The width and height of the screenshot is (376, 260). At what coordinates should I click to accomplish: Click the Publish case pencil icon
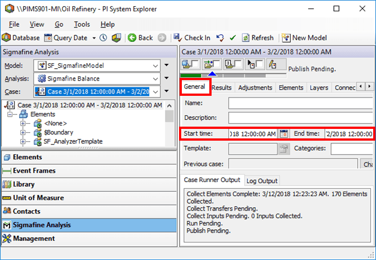tap(272, 64)
